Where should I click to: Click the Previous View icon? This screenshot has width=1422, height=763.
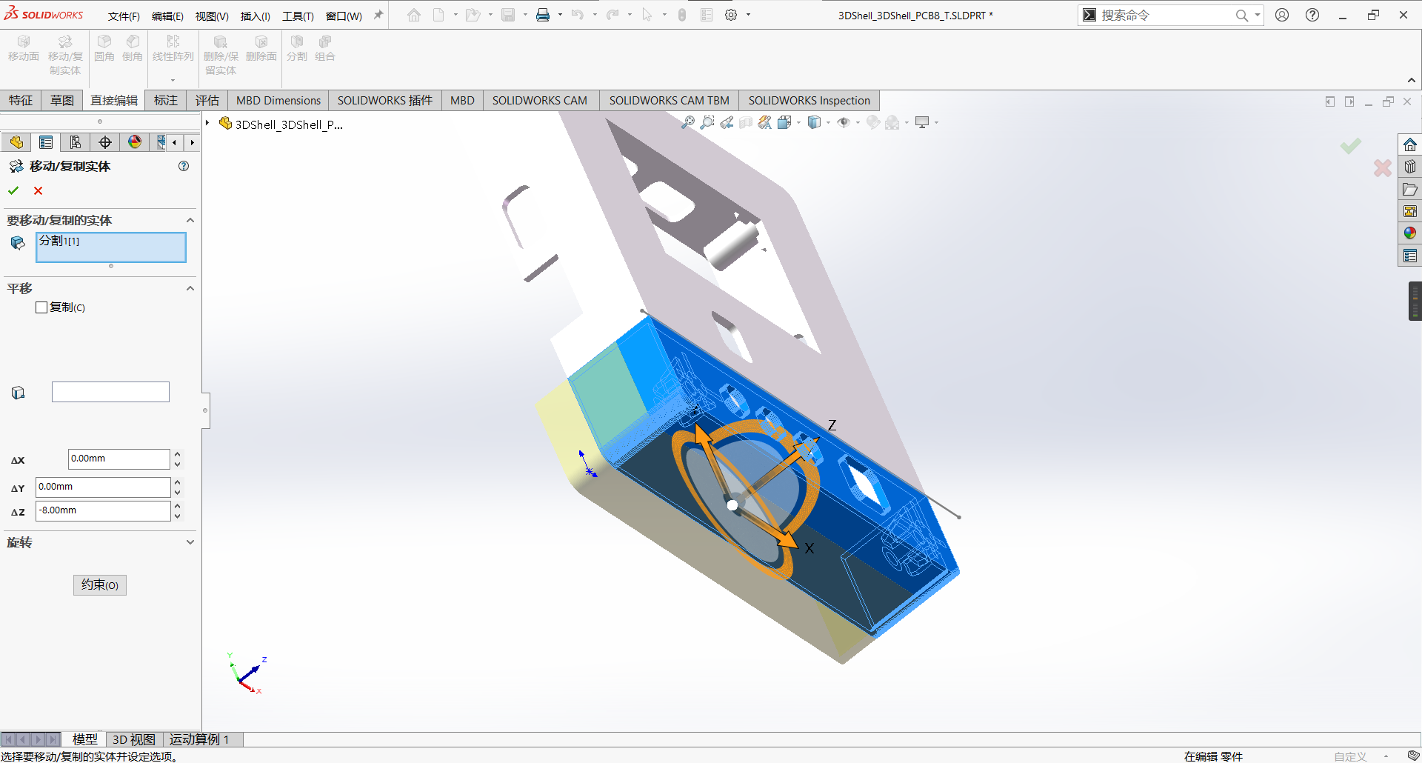[727, 122]
